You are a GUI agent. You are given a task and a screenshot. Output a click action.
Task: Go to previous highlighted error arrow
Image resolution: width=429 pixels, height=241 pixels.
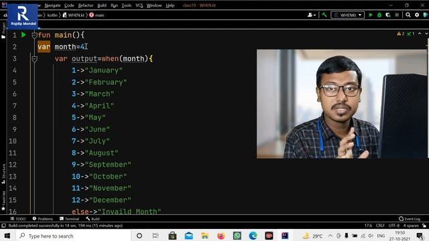click(x=420, y=33)
